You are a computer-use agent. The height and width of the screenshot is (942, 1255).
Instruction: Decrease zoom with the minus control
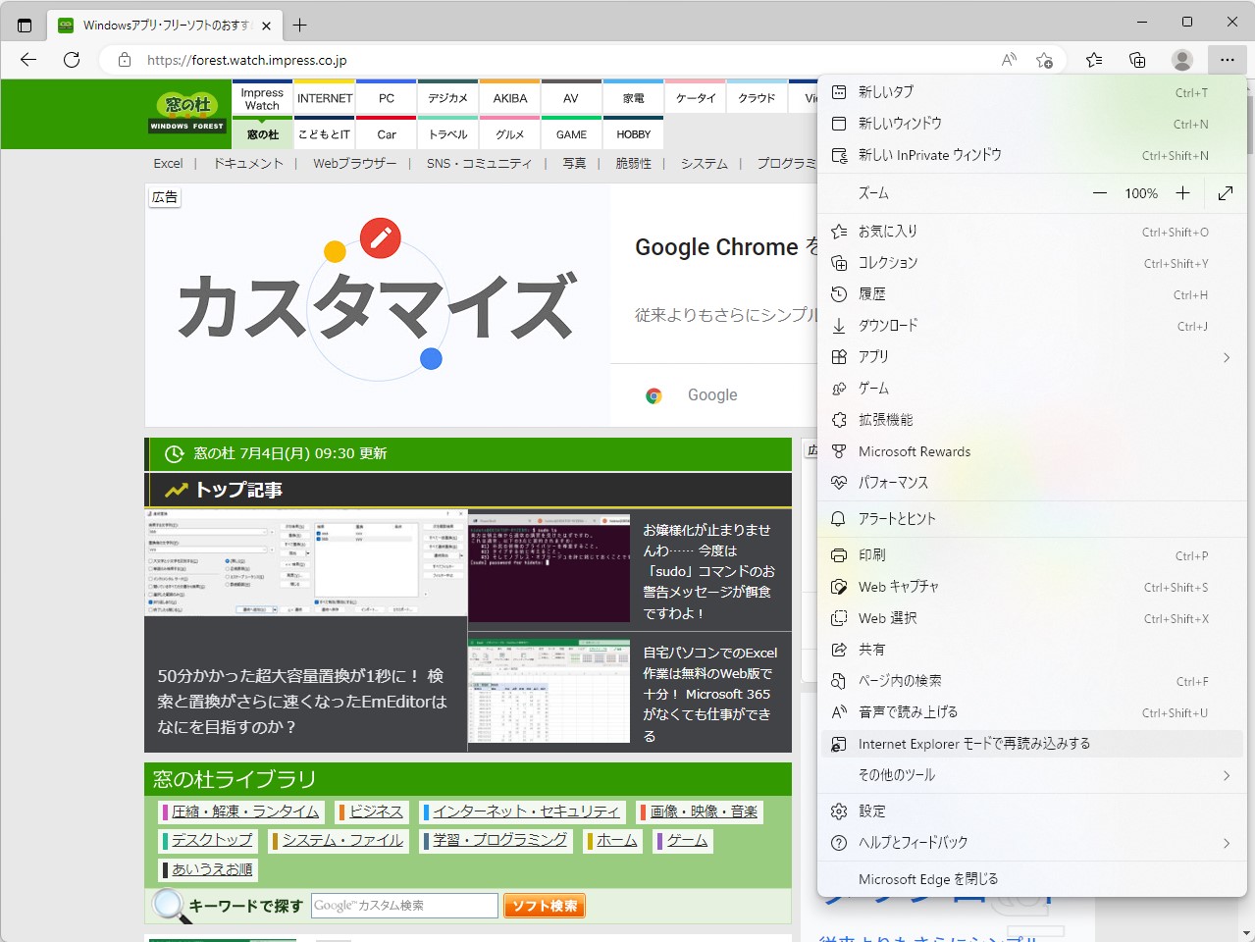1100,193
